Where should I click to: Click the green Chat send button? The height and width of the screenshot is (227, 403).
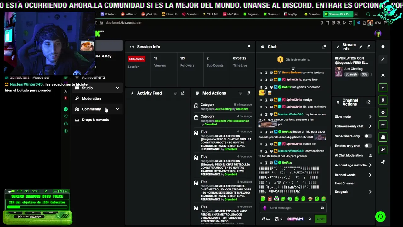tap(321, 219)
